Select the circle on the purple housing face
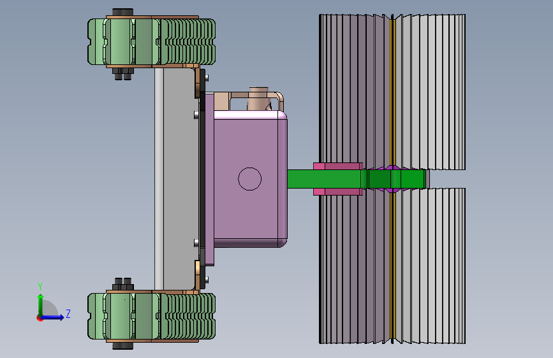 249,179
